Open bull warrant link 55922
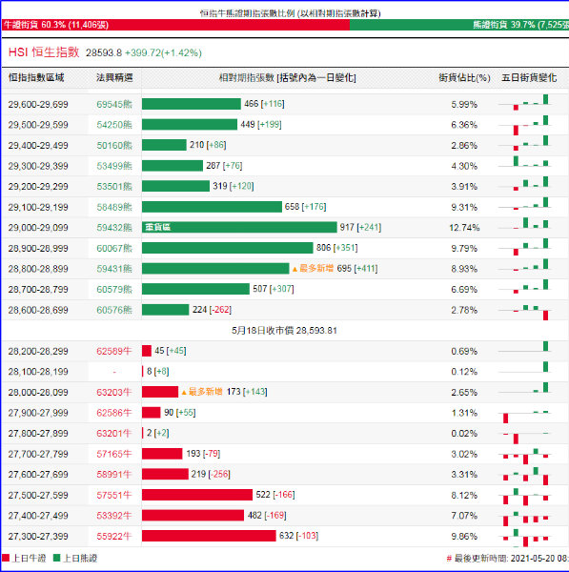The image size is (569, 572). click(x=113, y=536)
